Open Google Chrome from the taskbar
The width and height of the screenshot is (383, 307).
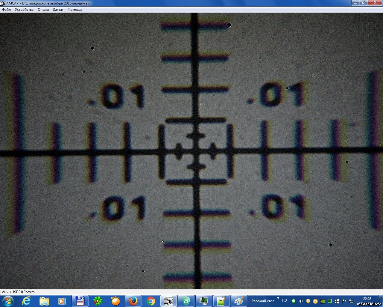click(x=151, y=301)
